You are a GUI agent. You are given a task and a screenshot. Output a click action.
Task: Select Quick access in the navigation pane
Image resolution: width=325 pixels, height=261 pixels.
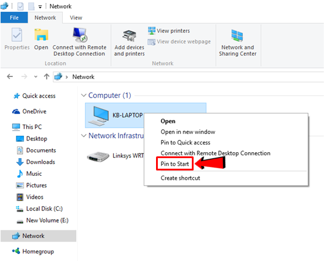pyautogui.click(x=35, y=96)
